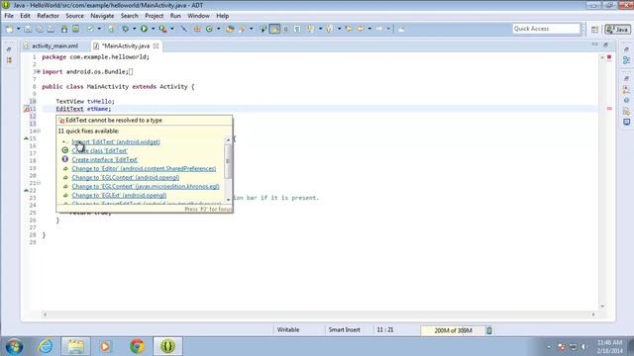
Task: Toggle the Pin Editor button
Action: [x=401, y=29]
